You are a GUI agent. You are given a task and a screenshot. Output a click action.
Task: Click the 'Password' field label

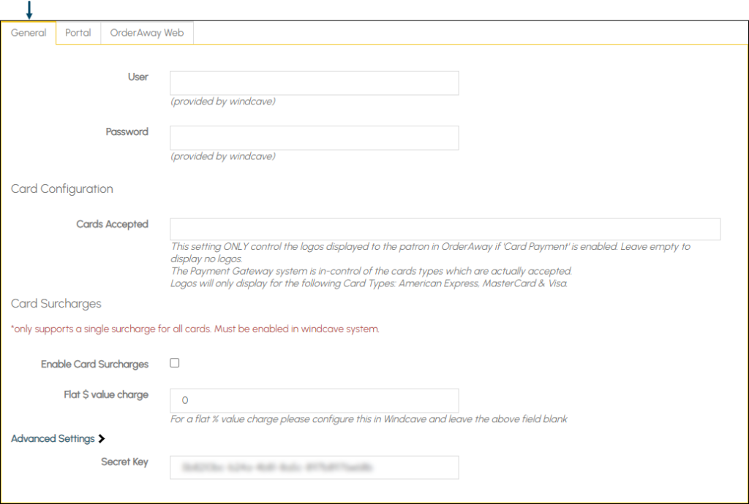tap(127, 132)
